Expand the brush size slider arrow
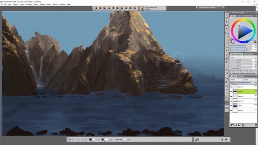 click(x=99, y=139)
